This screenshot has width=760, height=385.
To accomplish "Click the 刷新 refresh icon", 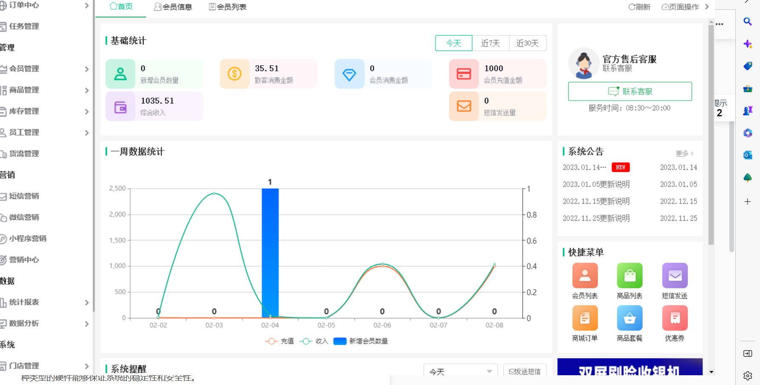I will tap(639, 7).
